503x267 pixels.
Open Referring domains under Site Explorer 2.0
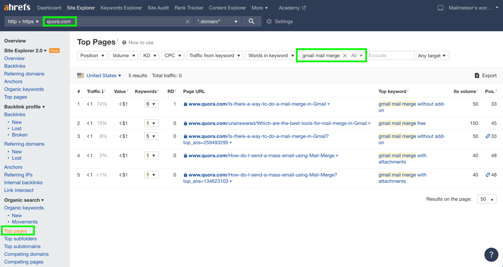click(24, 74)
